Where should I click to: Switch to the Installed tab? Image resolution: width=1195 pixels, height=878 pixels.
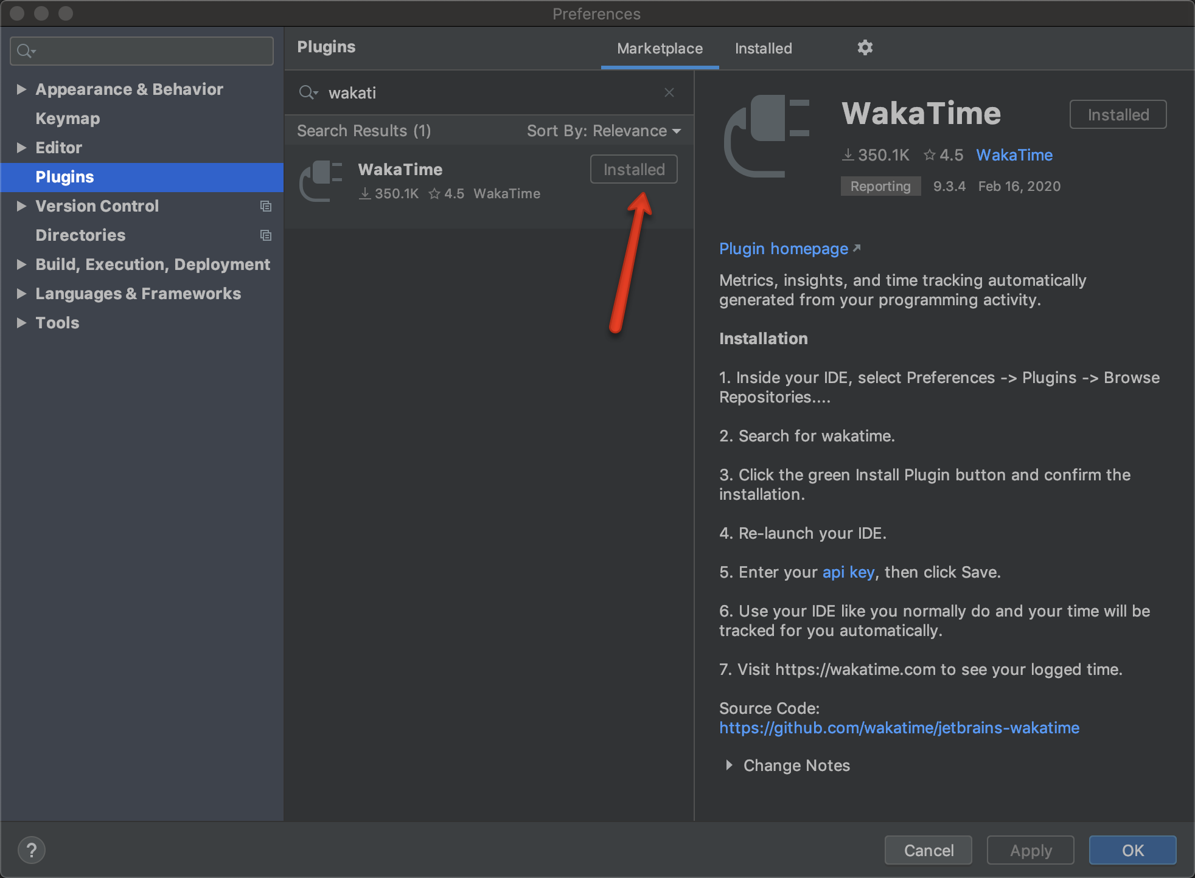tap(764, 48)
